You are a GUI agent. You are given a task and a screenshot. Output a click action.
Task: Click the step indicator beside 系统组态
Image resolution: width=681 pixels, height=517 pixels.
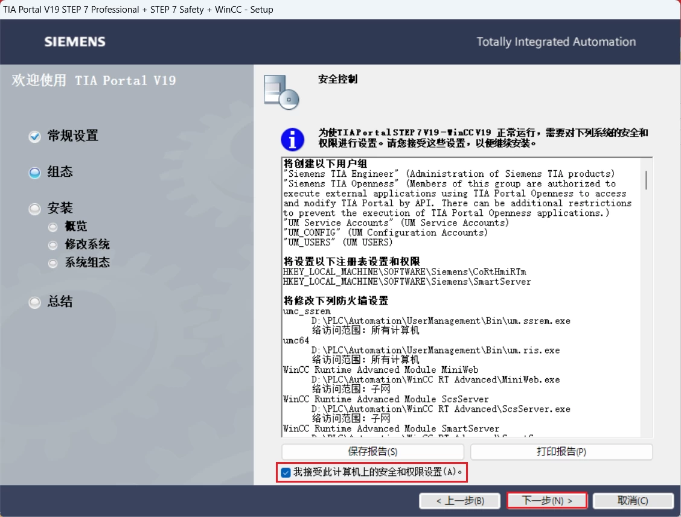(x=53, y=263)
